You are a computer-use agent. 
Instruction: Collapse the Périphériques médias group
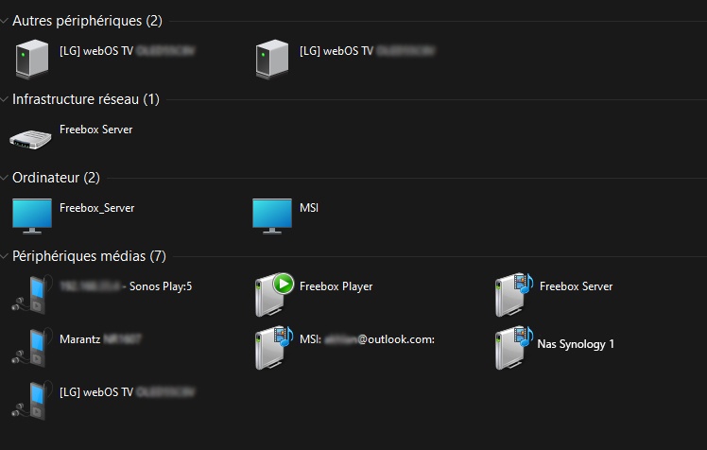click(x=5, y=256)
